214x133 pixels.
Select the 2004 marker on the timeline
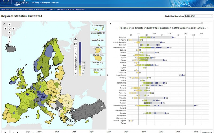(x=57, y=132)
